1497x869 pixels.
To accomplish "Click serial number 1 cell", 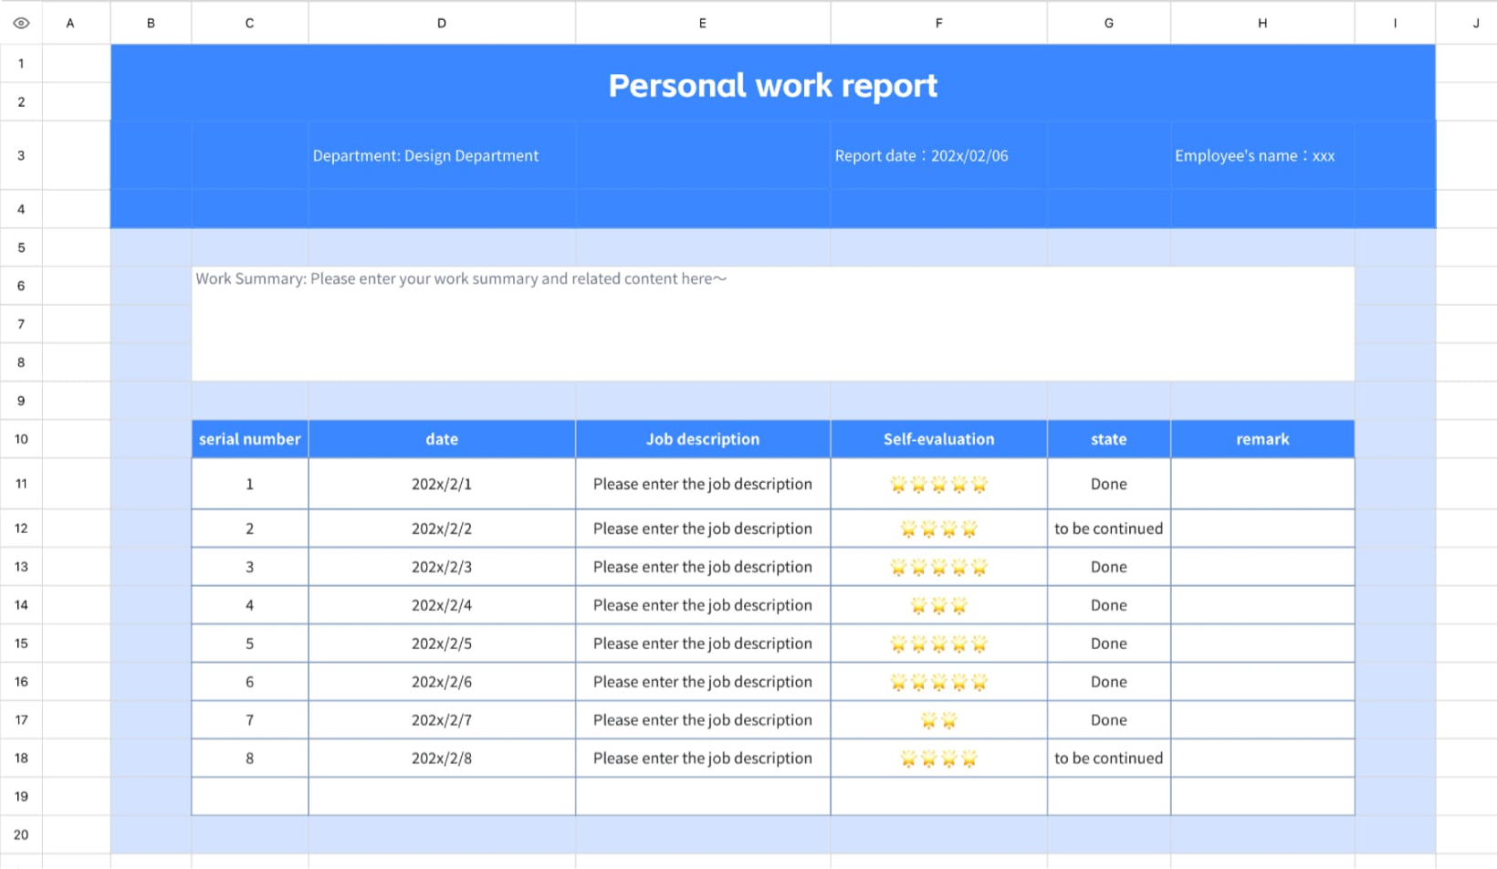I will click(250, 484).
